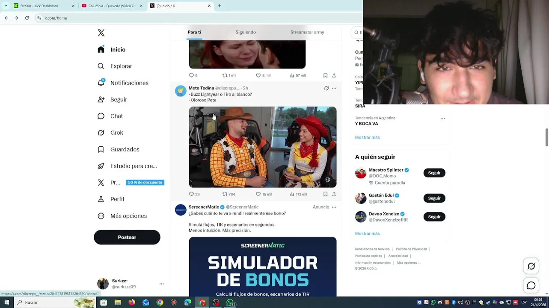
Task: View analytics of post with 113 mil views
Action: 298,194
